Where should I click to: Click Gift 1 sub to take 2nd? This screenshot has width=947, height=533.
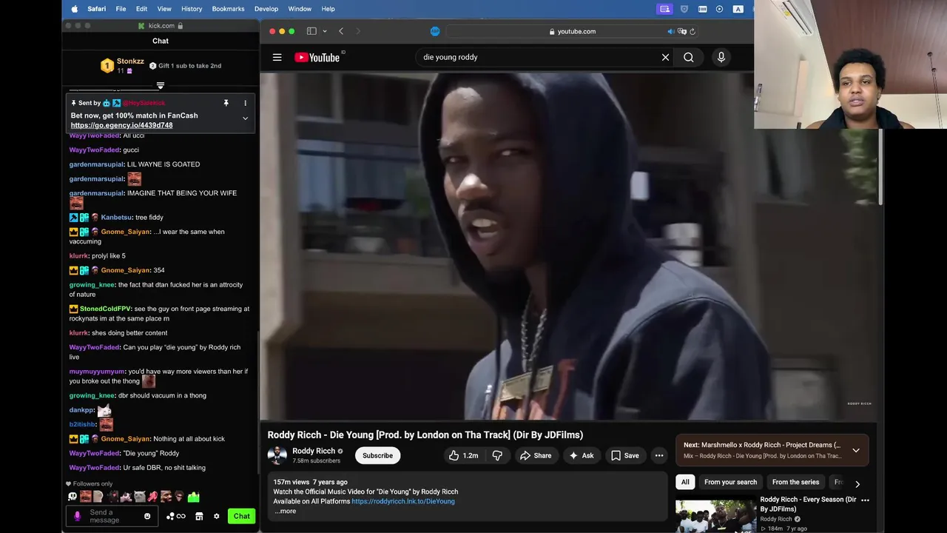pyautogui.click(x=185, y=66)
